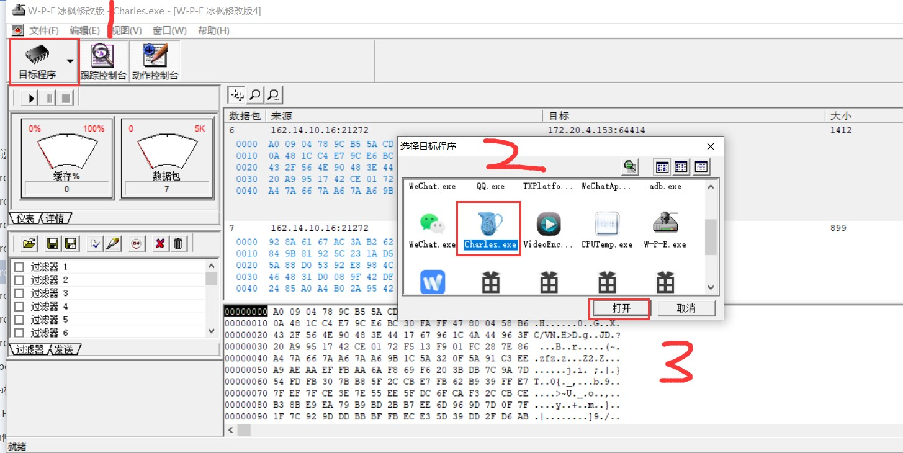
Task: Click the second floppy save-as icon
Action: (71, 243)
